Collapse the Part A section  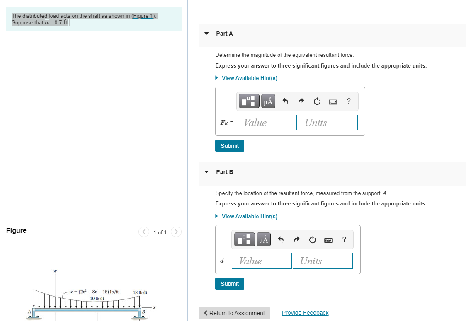[206, 34]
